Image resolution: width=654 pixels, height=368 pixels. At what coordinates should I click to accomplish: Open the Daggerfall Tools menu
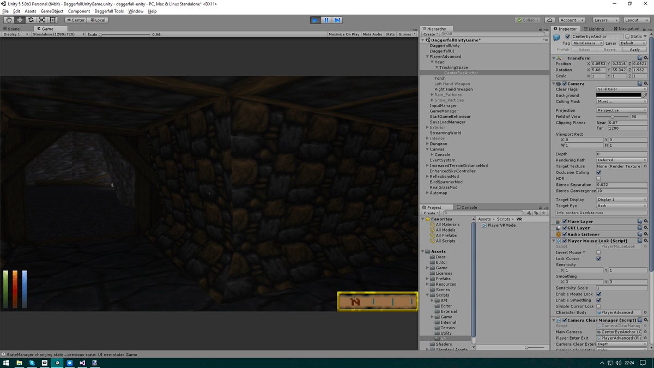109,11
